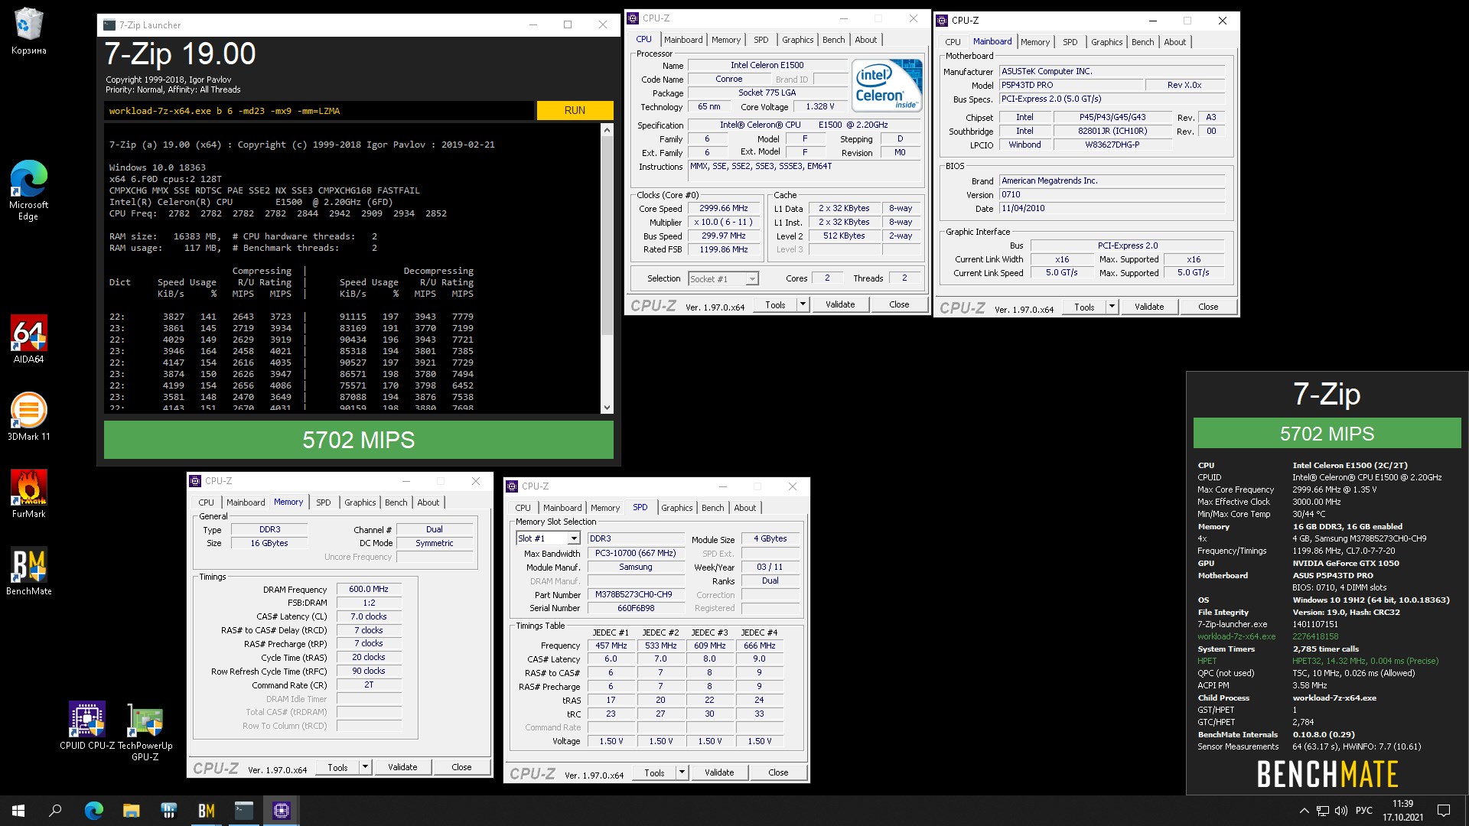The width and height of the screenshot is (1469, 826).
Task: Show hidden system tray icons
Action: tap(1304, 811)
